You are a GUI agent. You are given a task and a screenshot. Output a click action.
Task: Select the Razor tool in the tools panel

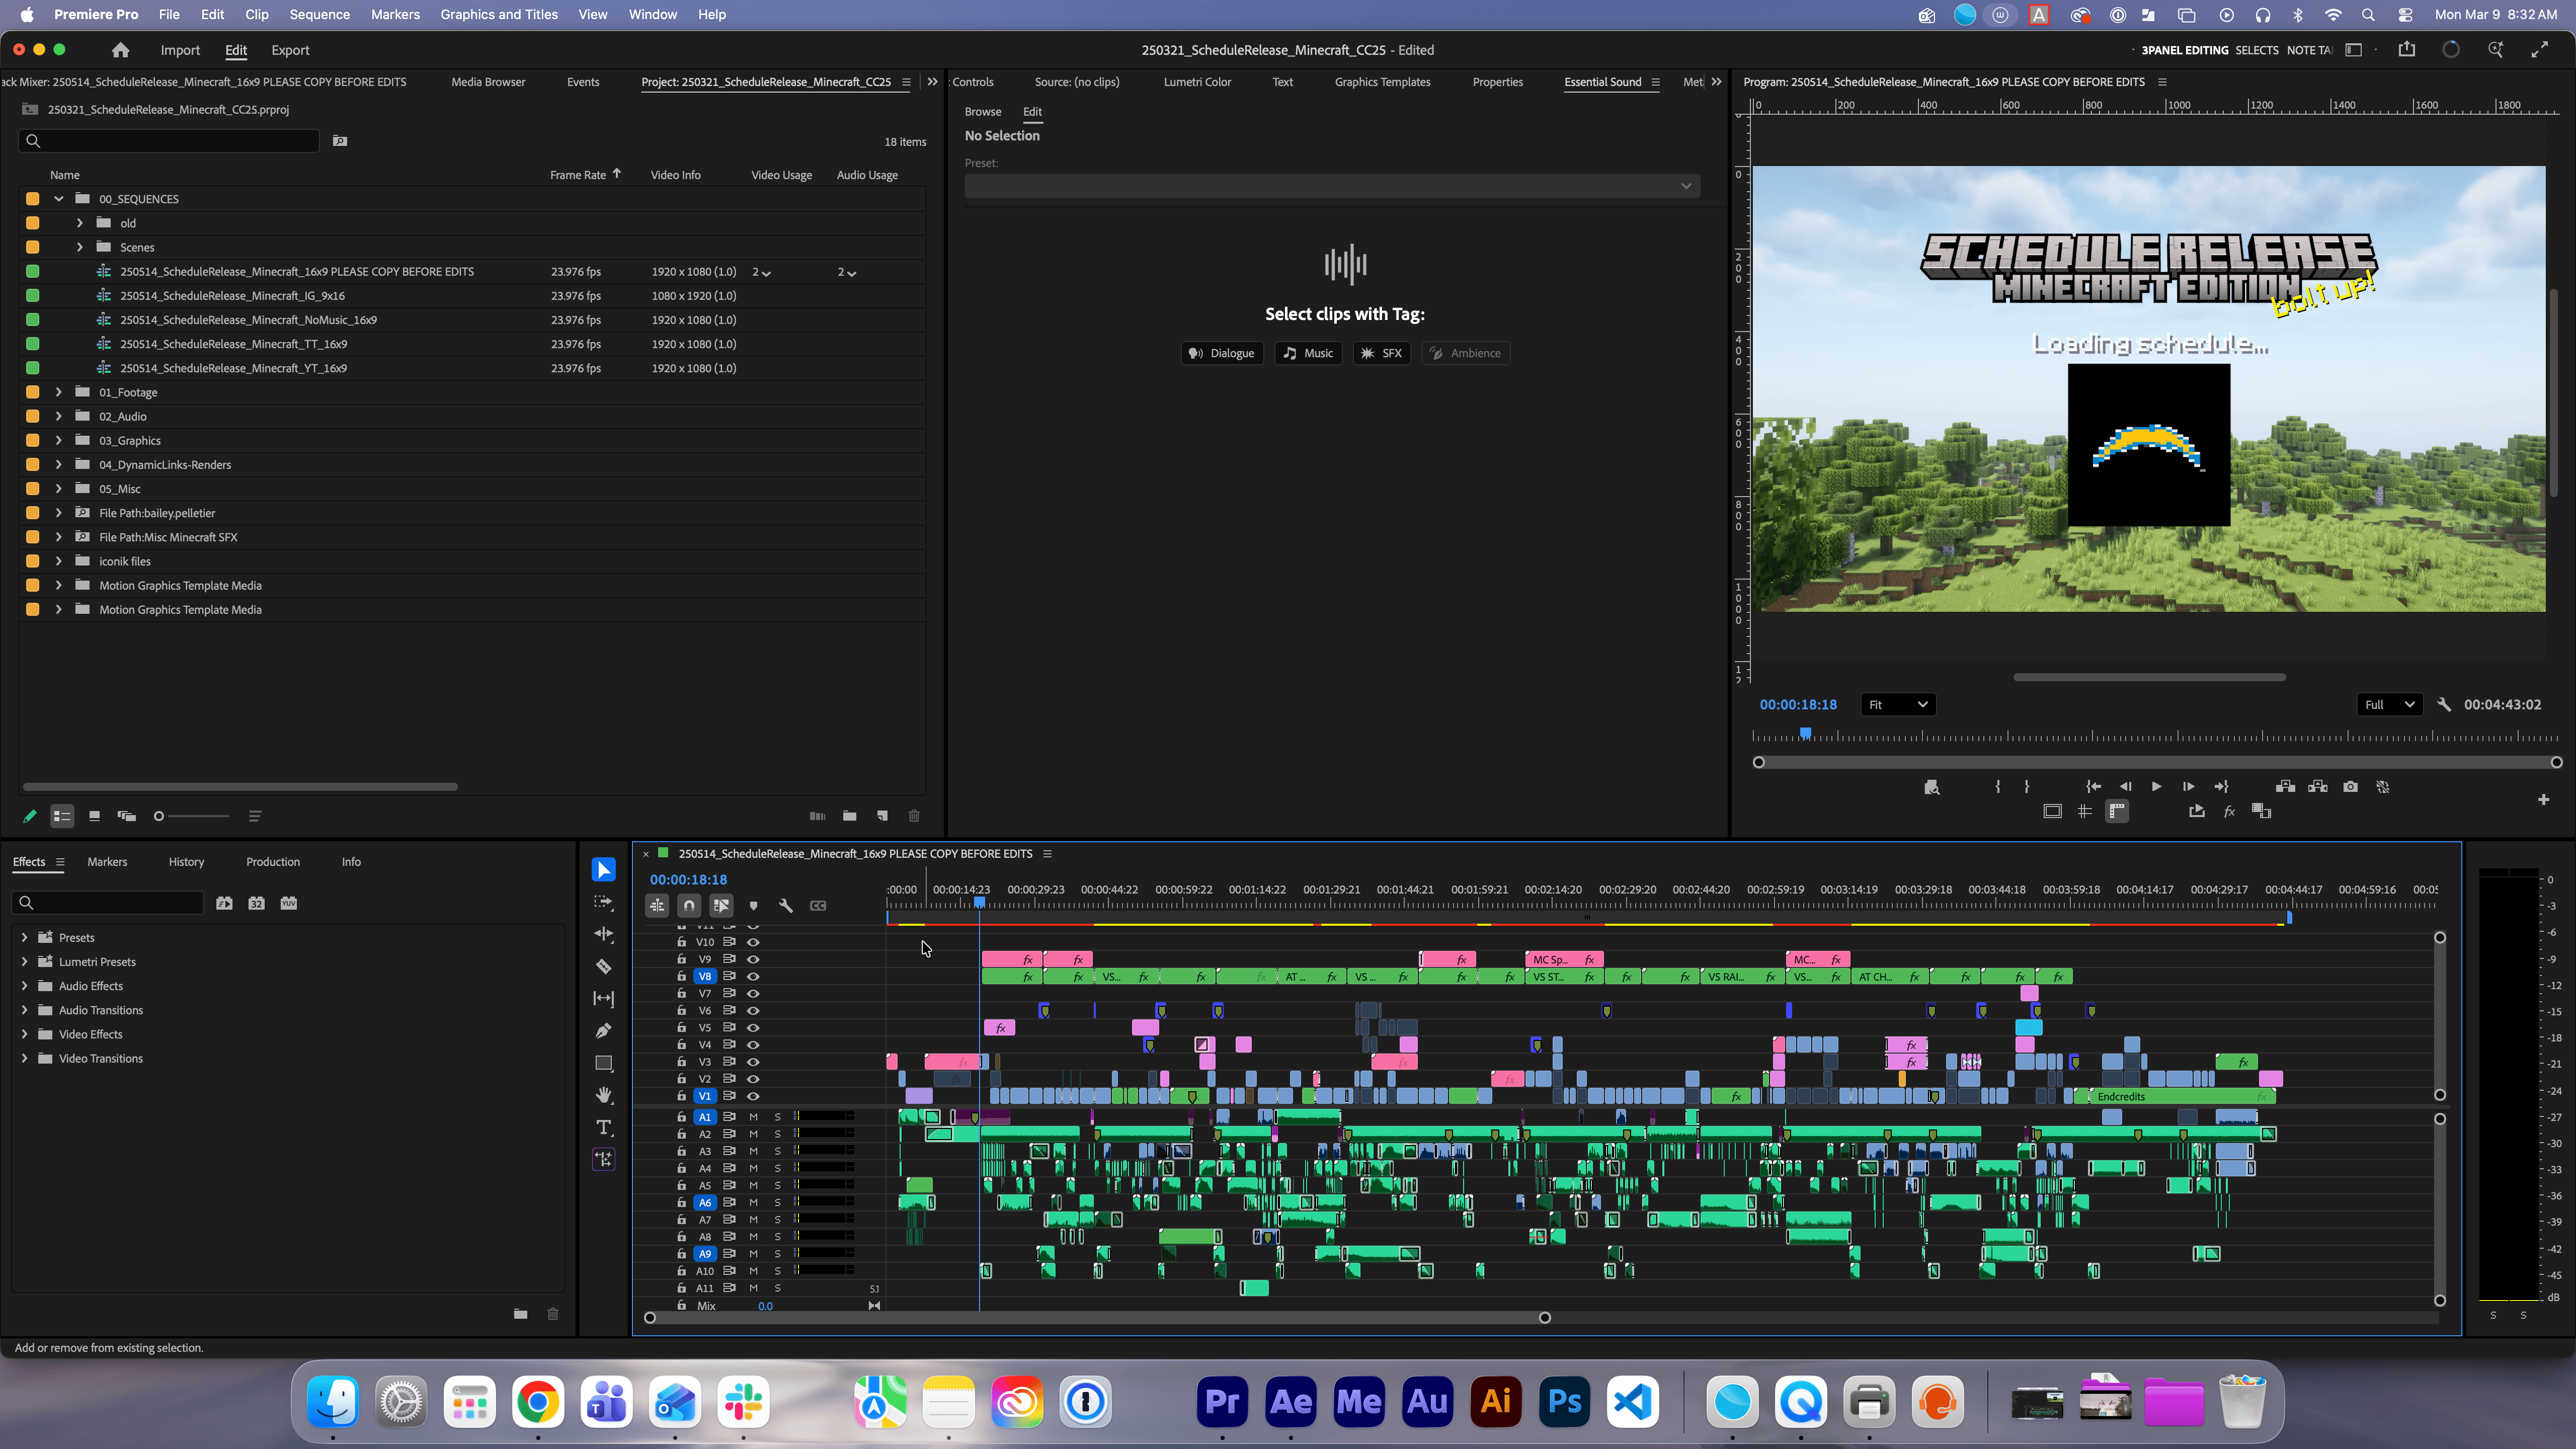click(603, 966)
